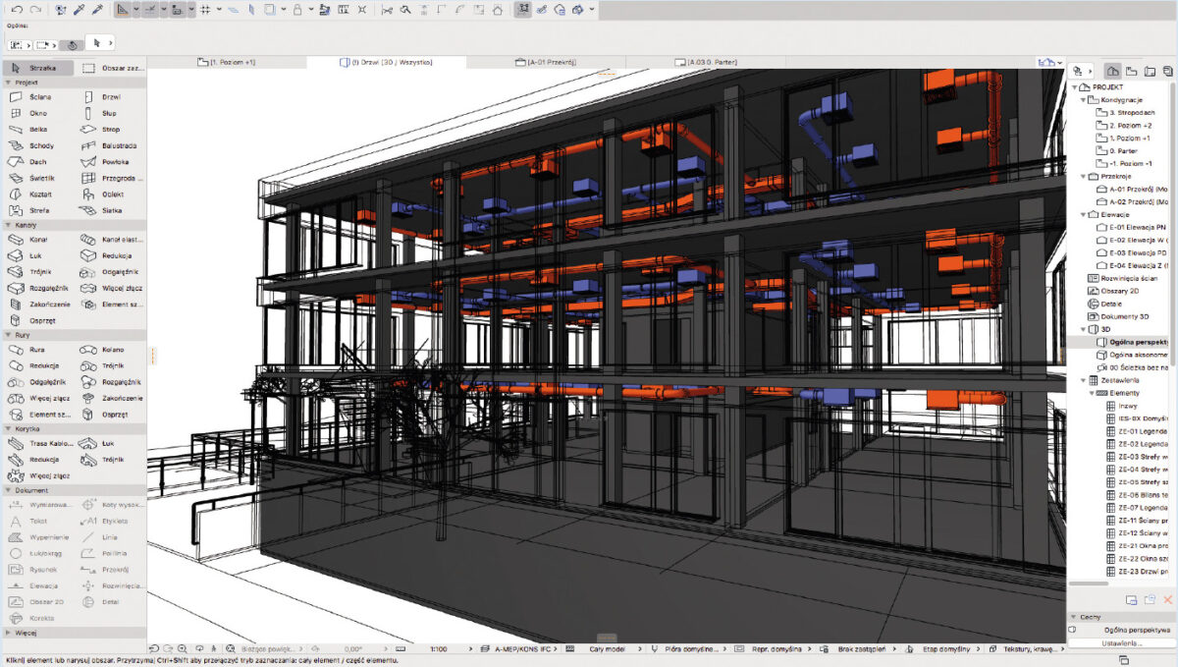This screenshot has width=1178, height=667.
Task: Collapse the Rury toolbox section
Action: [x=8, y=335]
